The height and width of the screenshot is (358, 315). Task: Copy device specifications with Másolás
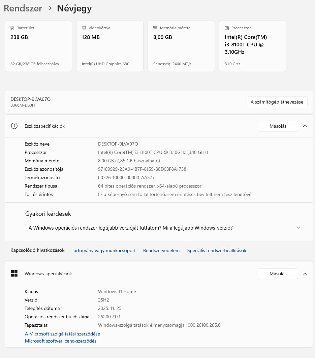[x=278, y=126]
